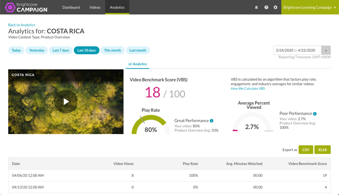The height and width of the screenshot is (195, 339).
Task: Export the data as CSV
Action: (306, 150)
